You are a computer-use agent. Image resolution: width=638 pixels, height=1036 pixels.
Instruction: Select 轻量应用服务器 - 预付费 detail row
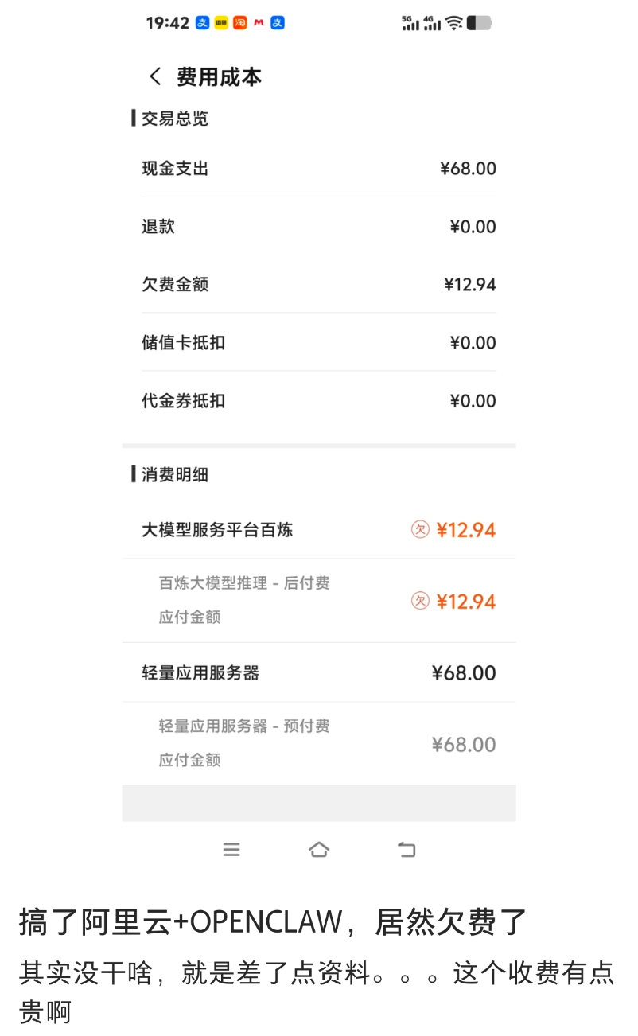click(318, 743)
